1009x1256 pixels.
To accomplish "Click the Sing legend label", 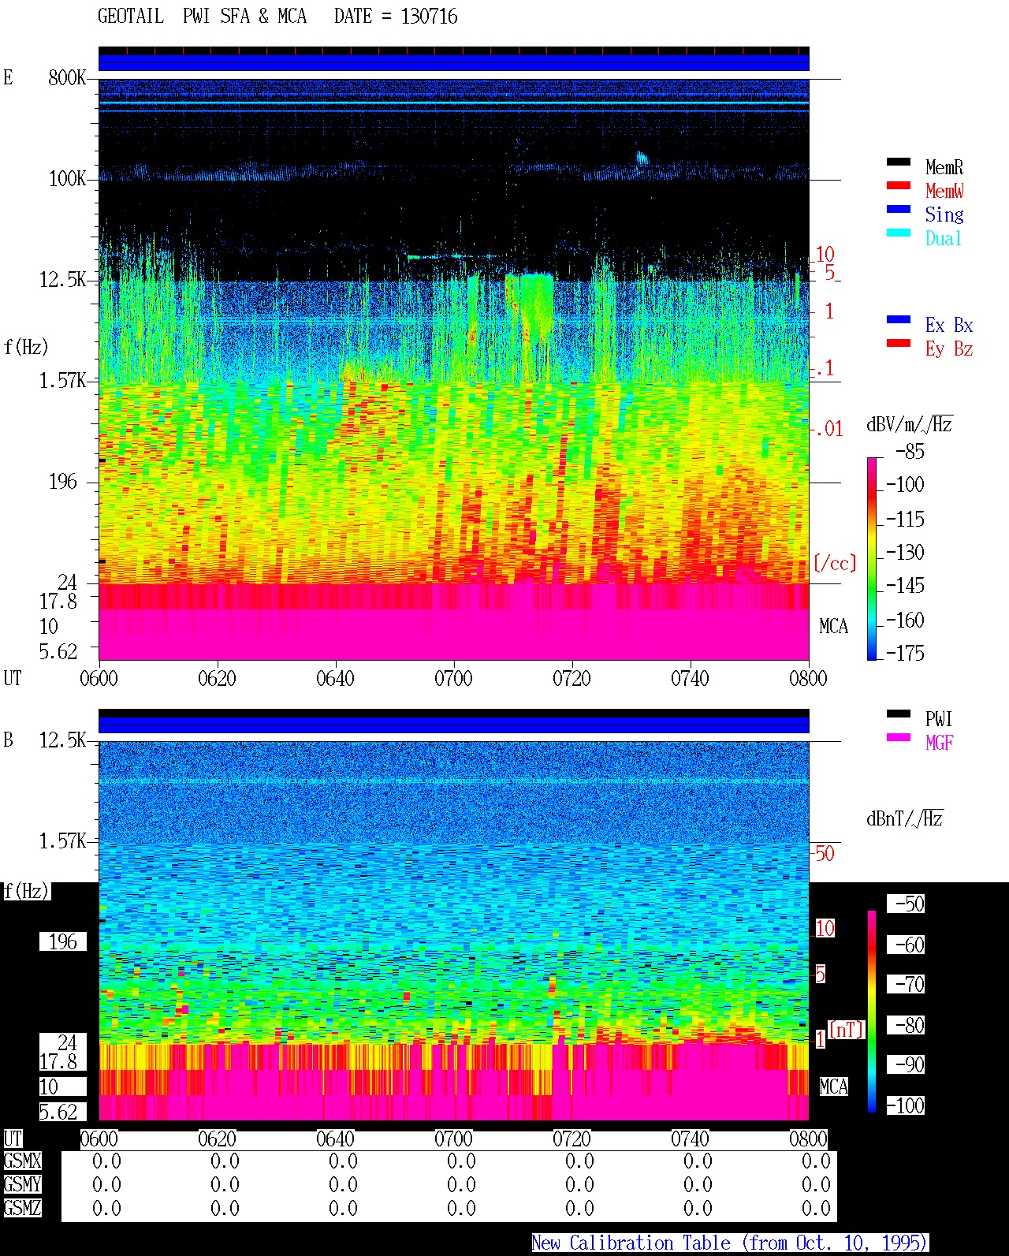I will coord(944,214).
